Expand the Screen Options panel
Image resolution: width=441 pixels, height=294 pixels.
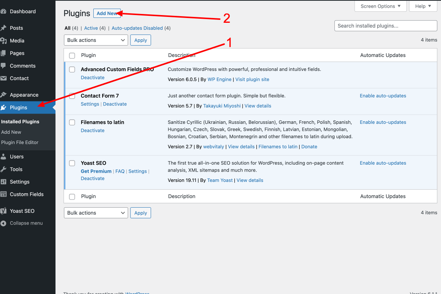380,6
